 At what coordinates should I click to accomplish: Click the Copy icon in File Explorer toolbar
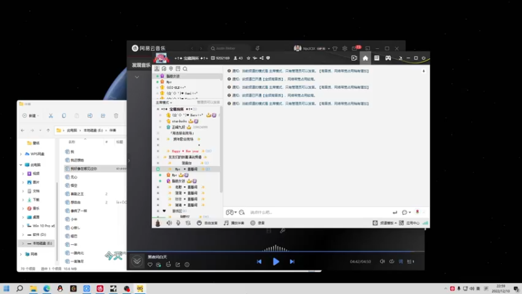tap(64, 116)
